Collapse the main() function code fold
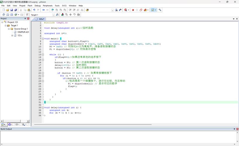 click(x=43, y=39)
